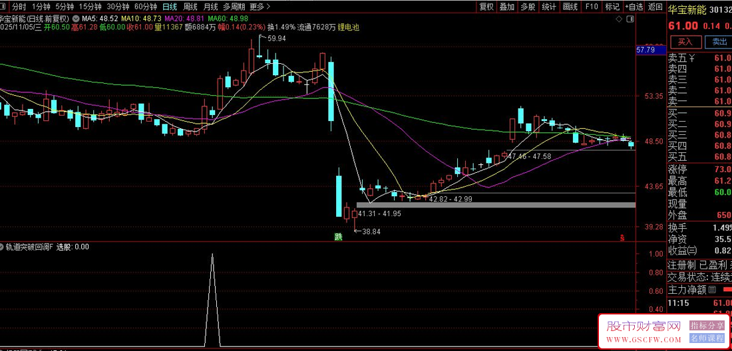The width and height of the screenshot is (732, 351).
Task: Toggle the side panel icon near the diamond
Action: coord(631,19)
